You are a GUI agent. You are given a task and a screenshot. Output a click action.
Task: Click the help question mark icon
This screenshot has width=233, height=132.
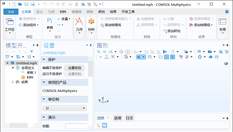227,12
